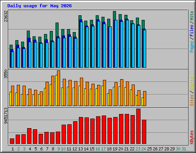This screenshot has width=196, height=153.
Task: Click the shortest red KBytes bar for day 1
Action: tap(12, 141)
